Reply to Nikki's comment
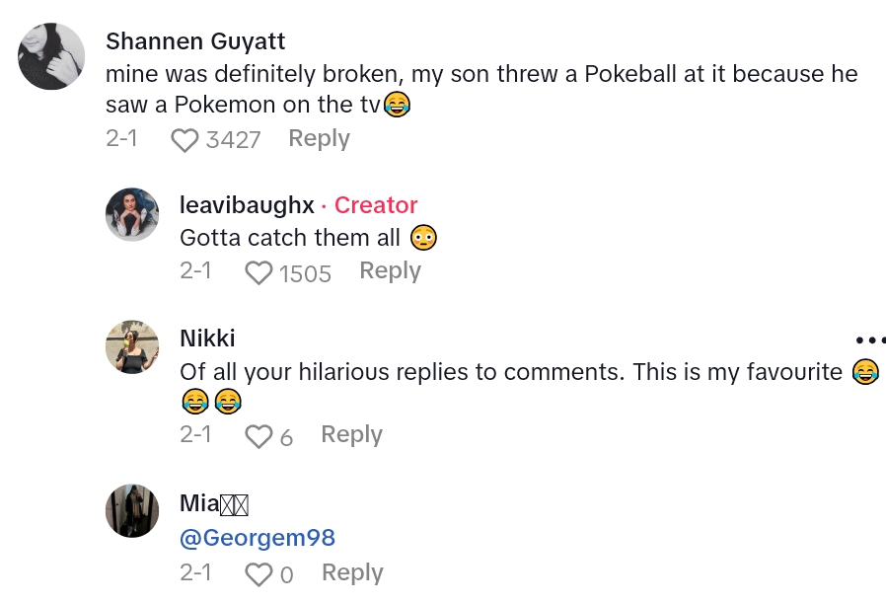 point(351,435)
